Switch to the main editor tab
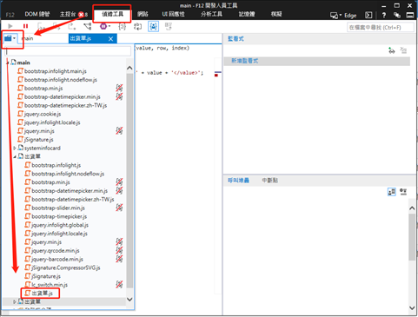The width and height of the screenshot is (418, 317). pos(28,38)
